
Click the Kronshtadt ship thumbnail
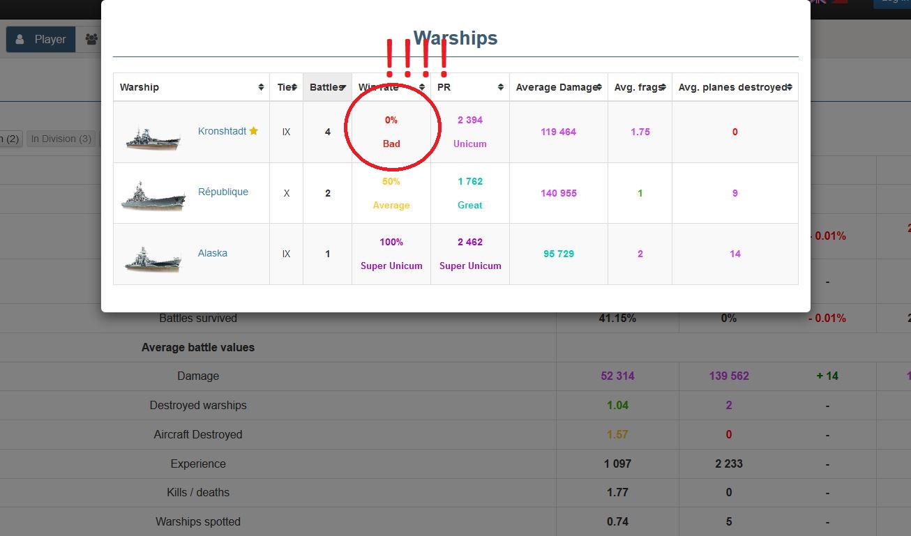pyautogui.click(x=153, y=137)
